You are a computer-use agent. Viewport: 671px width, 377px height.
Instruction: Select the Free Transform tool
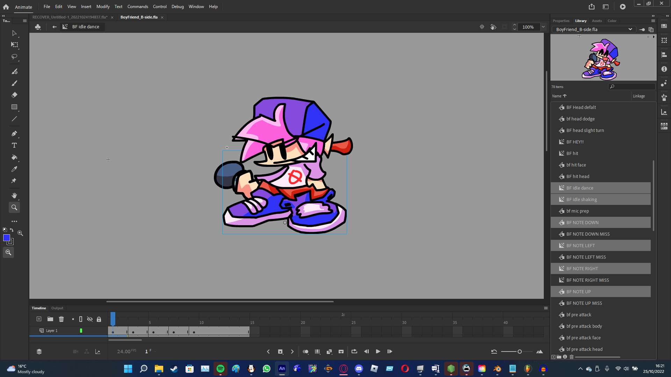(x=14, y=45)
